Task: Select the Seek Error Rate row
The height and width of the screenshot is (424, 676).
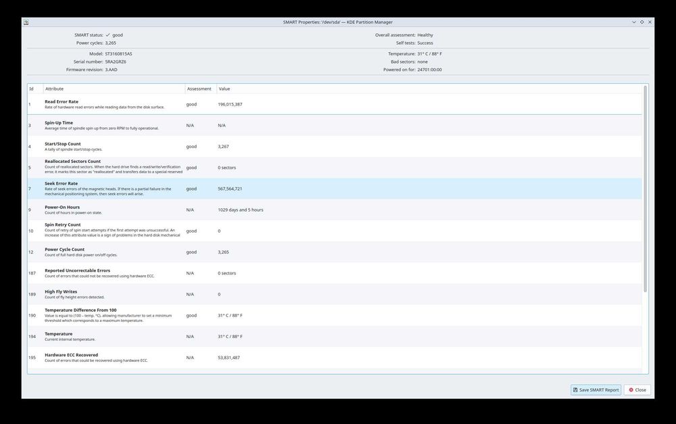Action: (335, 189)
